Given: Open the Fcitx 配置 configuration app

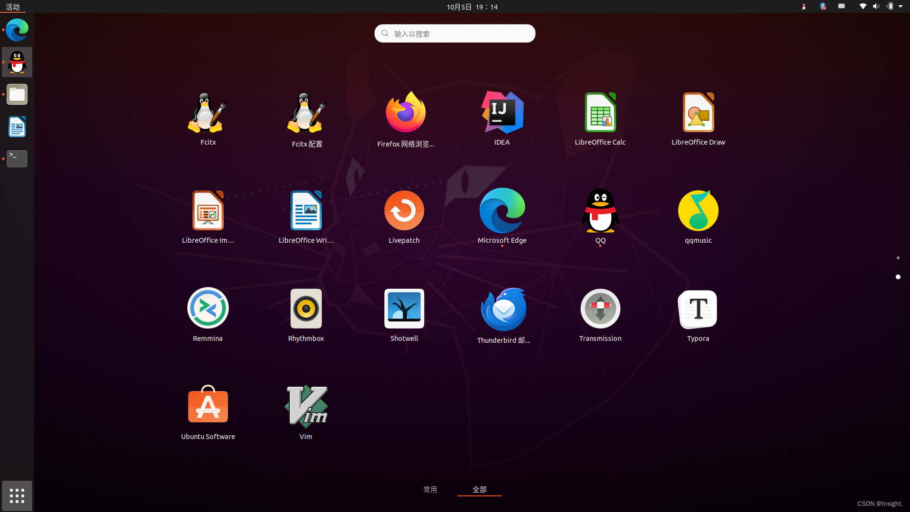Looking at the screenshot, I should pos(306,120).
